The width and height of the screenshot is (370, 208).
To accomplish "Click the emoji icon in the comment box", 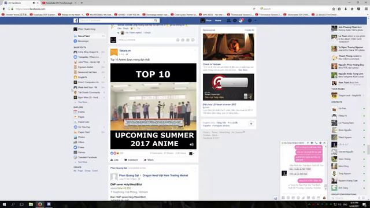I will click(178, 40).
